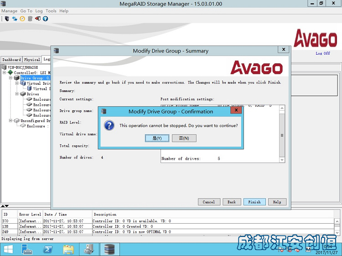The image size is (342, 256).
Task: Click the orange clock toolbar icon
Action: pyautogui.click(x=22, y=19)
